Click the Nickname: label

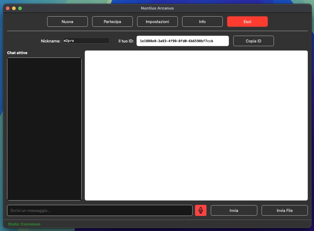[x=51, y=41]
